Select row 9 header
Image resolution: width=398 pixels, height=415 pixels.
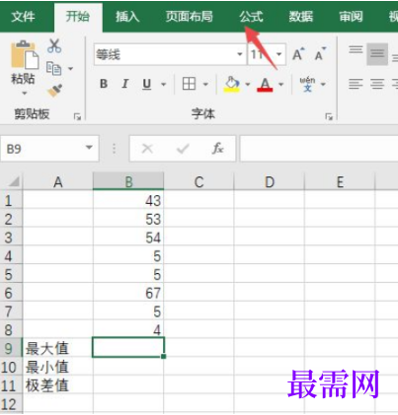click(11, 348)
